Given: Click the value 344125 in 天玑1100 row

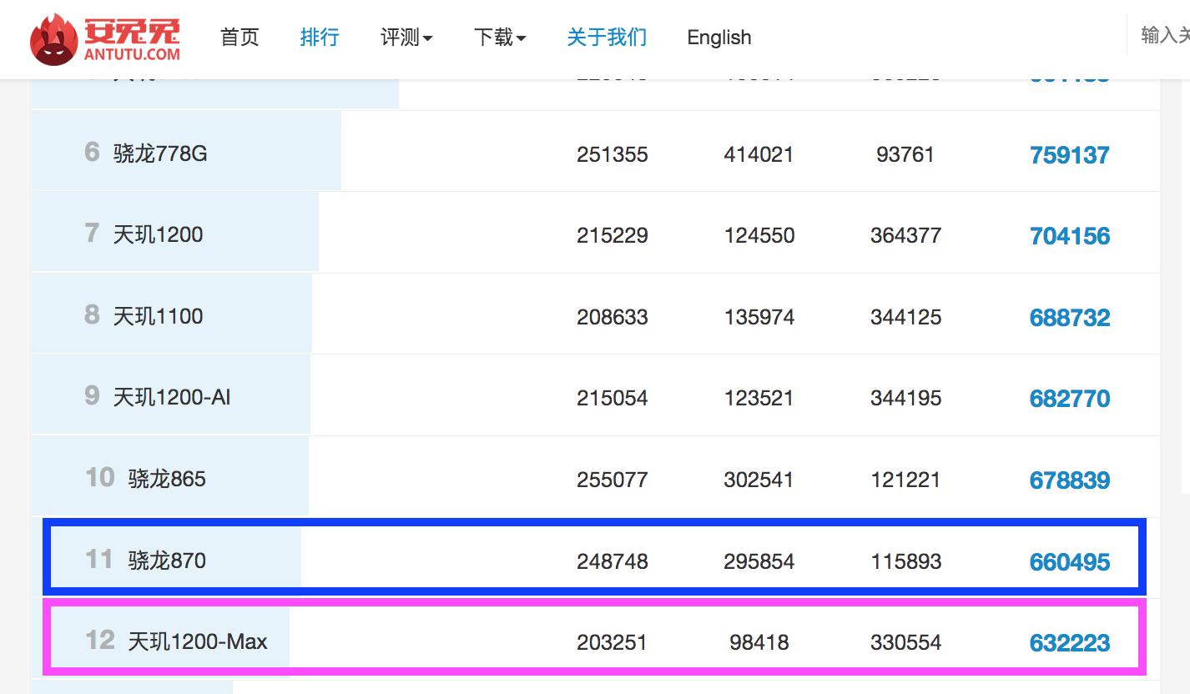Looking at the screenshot, I should (x=906, y=317).
